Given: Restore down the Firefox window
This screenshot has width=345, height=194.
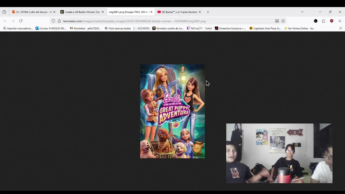Looking at the screenshot, I should tap(330, 12).
